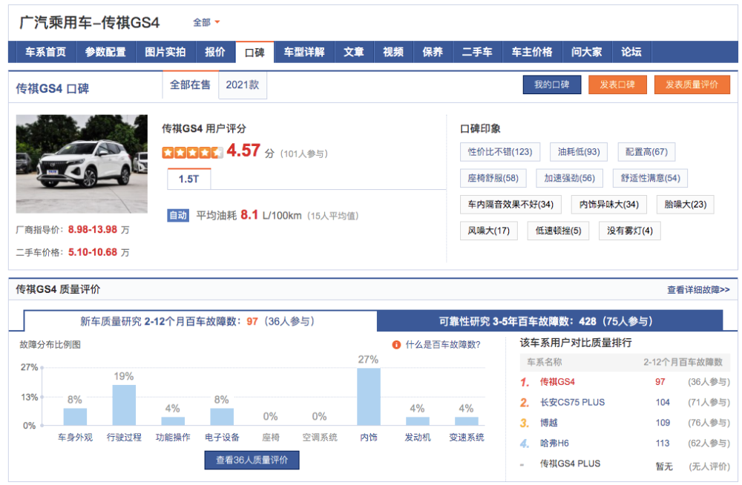
Task: Click the 胎噪大(23) tag
Action: pos(685,205)
